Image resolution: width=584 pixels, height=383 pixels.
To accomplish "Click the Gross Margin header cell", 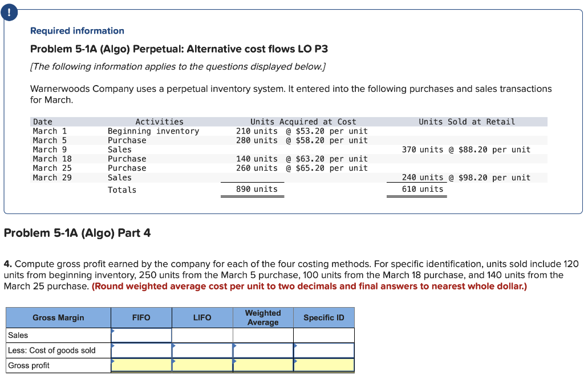I will (58, 318).
